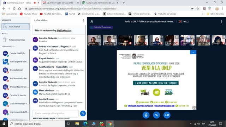Click the vinculacion.pbu@gmail.com link on the slide

[x=164, y=106]
